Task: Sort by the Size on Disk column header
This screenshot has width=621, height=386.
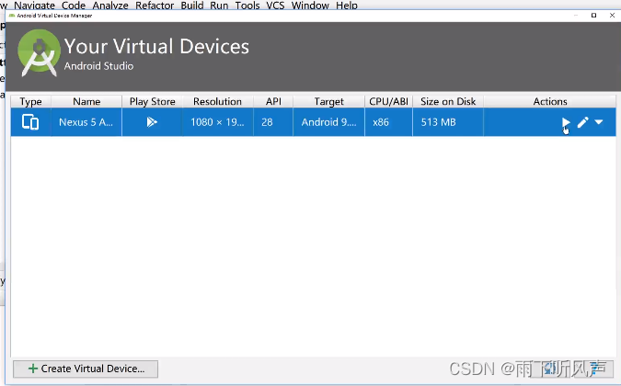Action: coord(448,102)
